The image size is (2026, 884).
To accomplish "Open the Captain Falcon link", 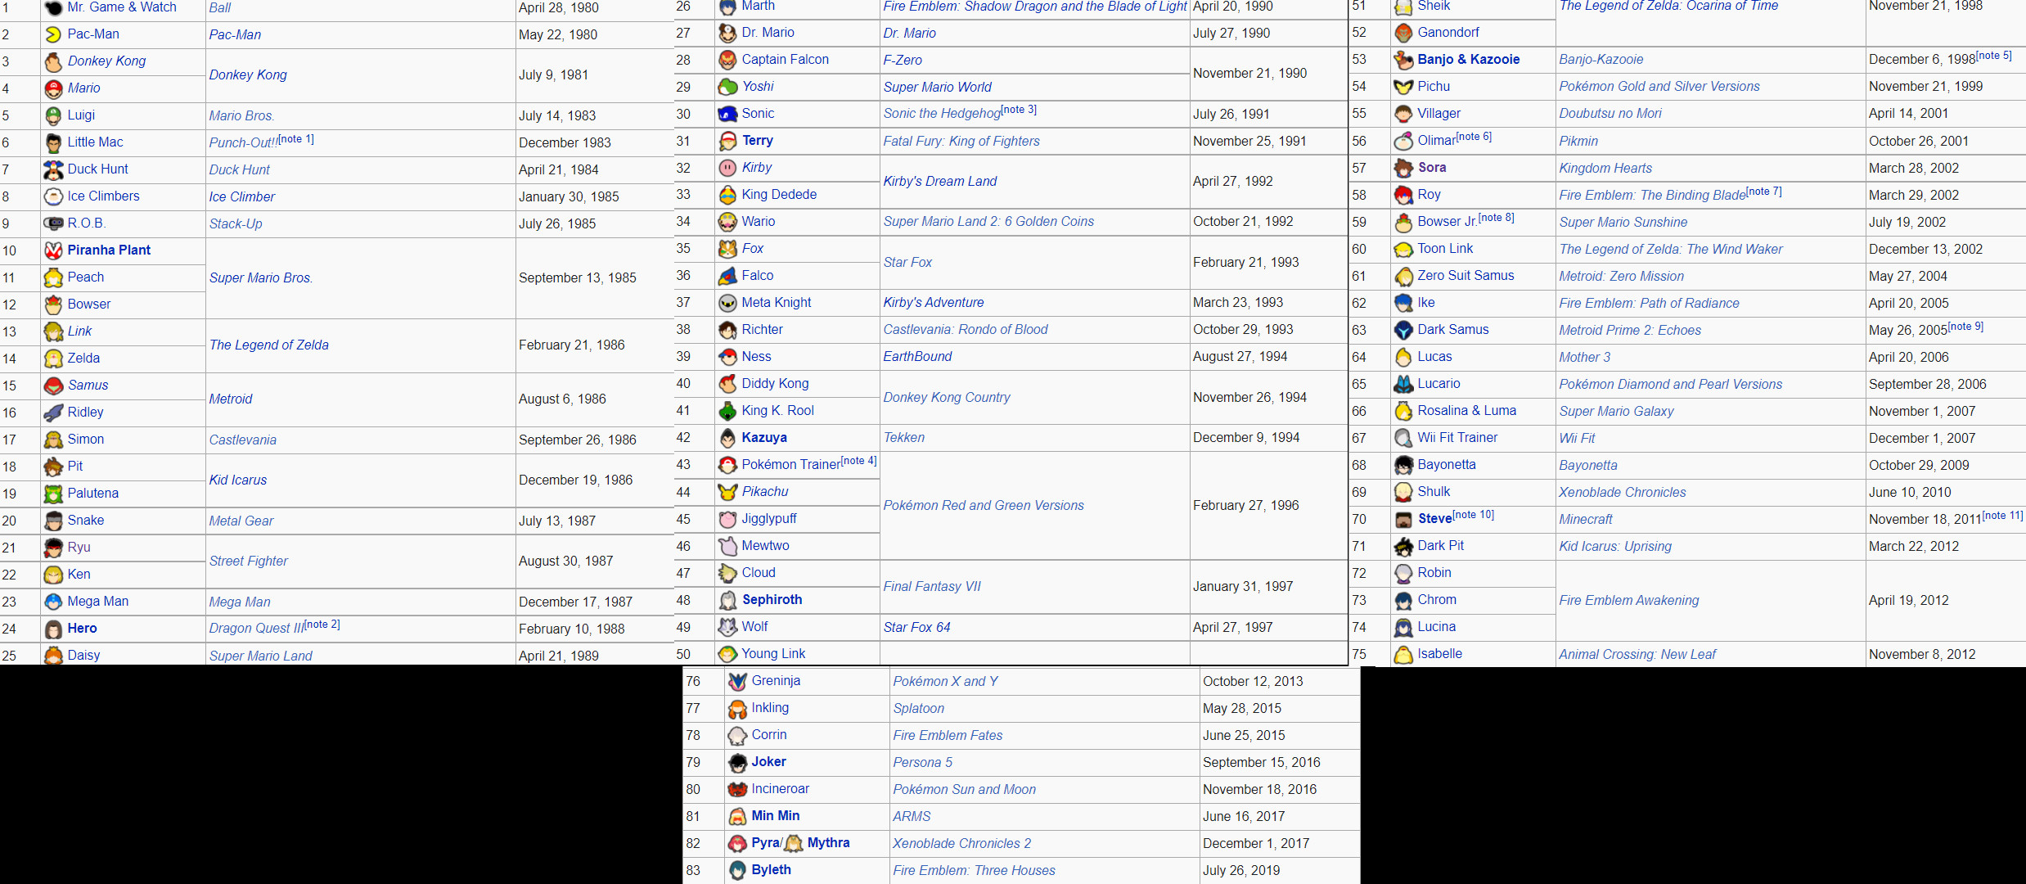I will click(785, 60).
